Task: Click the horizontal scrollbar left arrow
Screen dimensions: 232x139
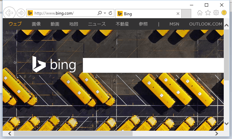Action: pos(10,133)
